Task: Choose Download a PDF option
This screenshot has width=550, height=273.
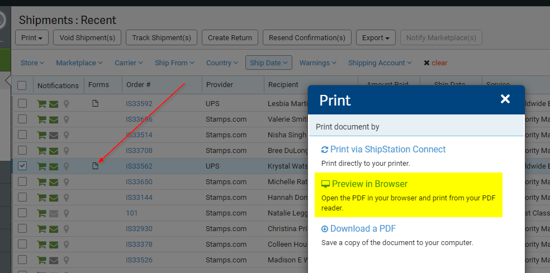Action: click(x=358, y=229)
